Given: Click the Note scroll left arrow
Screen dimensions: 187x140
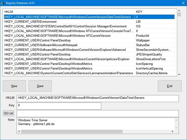Looking at the screenshot, I should point(19,132).
